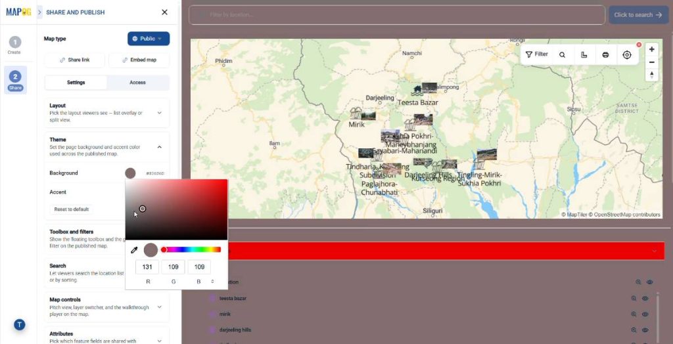Image resolution: width=673 pixels, height=344 pixels.
Task: Click the R value field showing 131
Action: [x=147, y=267]
